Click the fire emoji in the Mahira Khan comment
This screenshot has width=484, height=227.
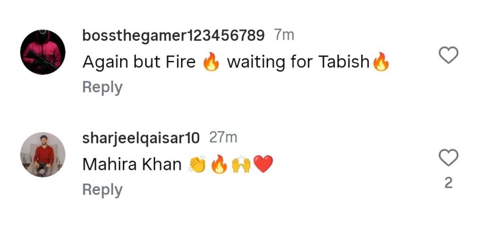tap(219, 164)
